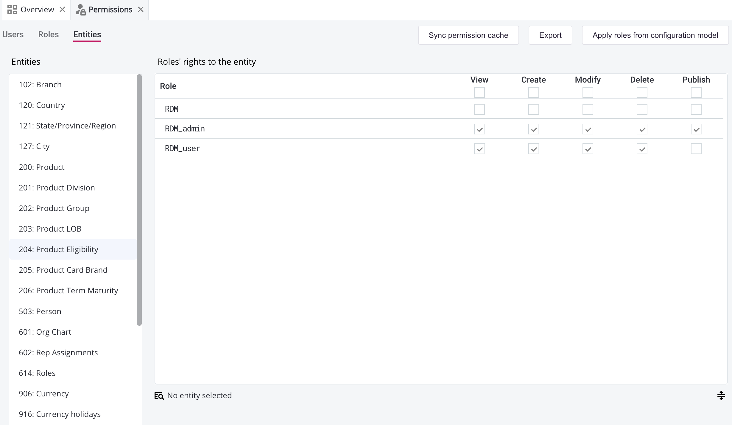The image size is (732, 425).
Task: Toggle the bottom panel expand/collapse splitter
Action: [x=721, y=395]
